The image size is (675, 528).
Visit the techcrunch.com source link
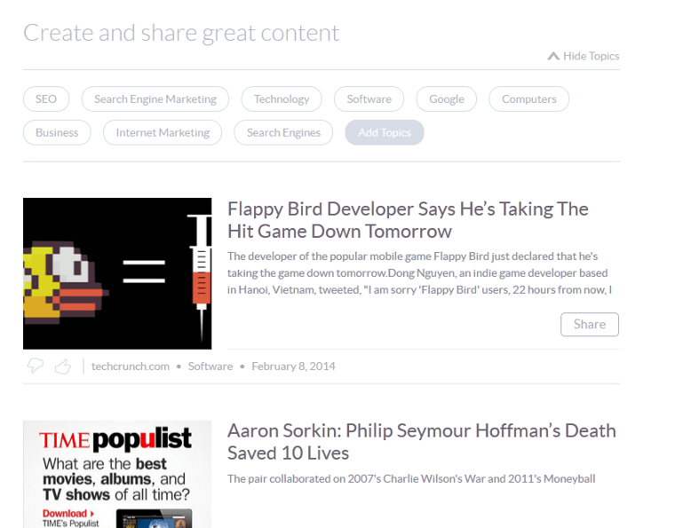tap(131, 366)
